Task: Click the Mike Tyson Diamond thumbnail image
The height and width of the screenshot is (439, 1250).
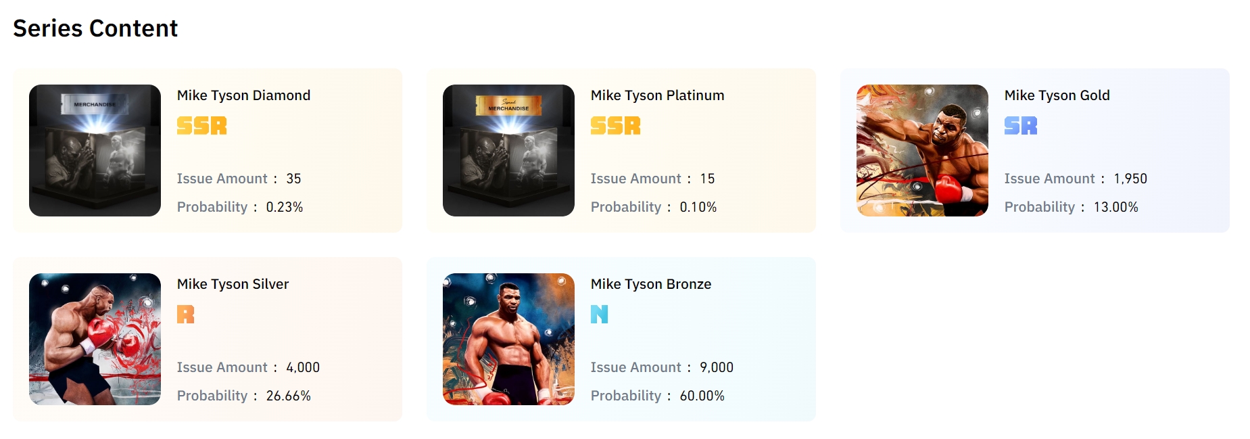Action: tap(95, 150)
